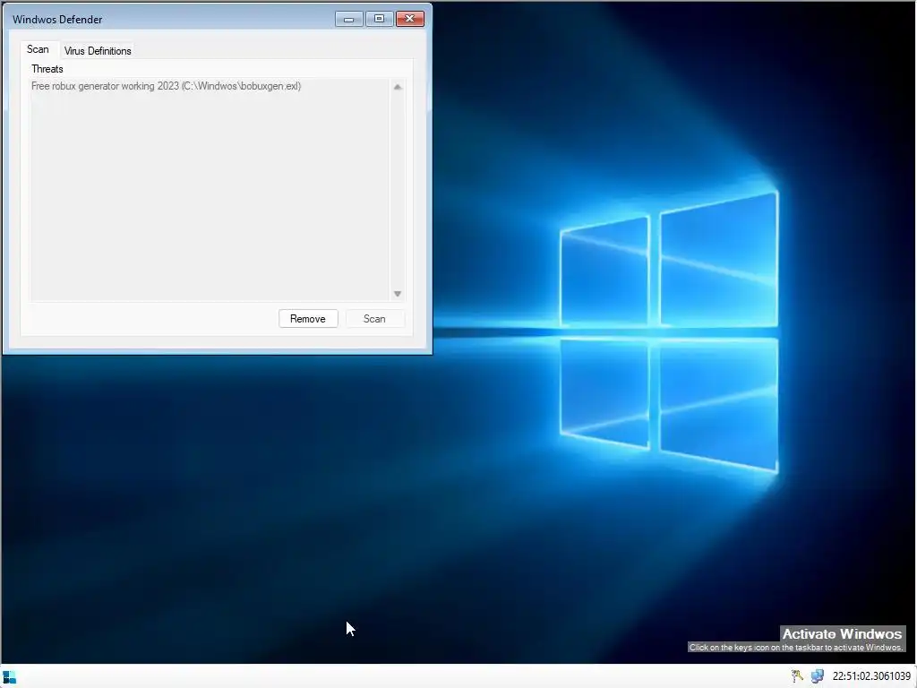Open the network computers tray icon
This screenshot has height=688, width=917.
[x=817, y=676]
